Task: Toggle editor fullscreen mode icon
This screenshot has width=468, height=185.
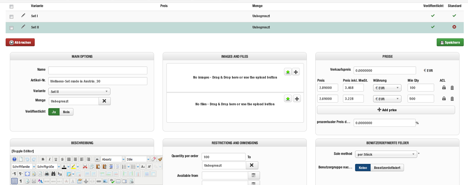Action: pyautogui.click(x=27, y=174)
